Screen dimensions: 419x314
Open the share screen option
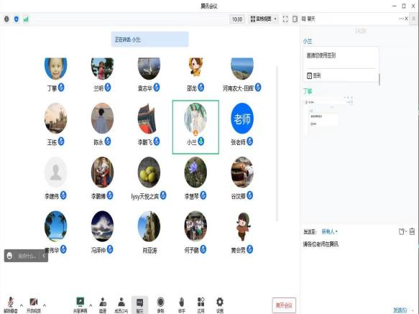[80, 305]
